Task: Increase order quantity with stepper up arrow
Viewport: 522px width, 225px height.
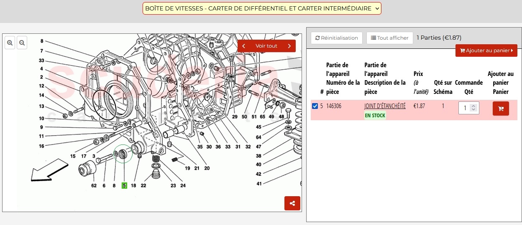Action: coord(473,106)
